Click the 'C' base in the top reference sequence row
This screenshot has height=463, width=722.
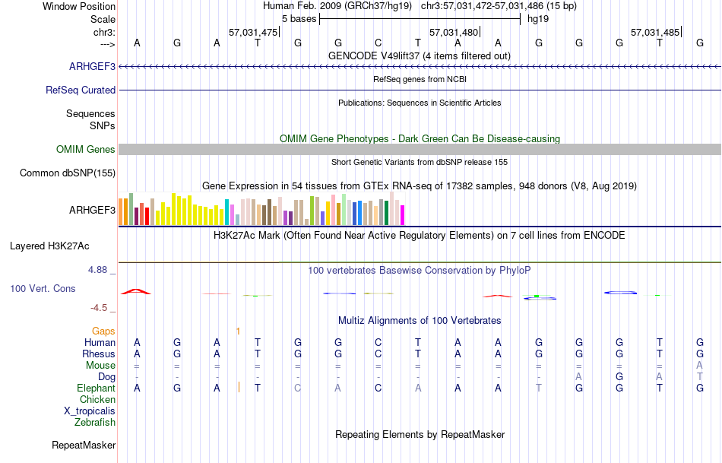pyautogui.click(x=378, y=43)
